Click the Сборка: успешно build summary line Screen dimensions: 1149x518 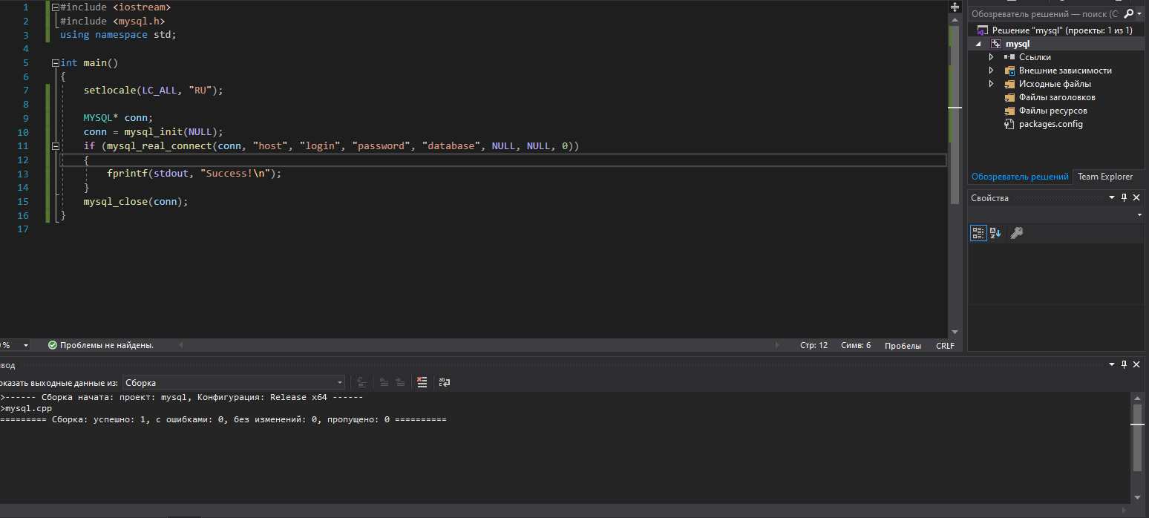pyautogui.click(x=223, y=419)
